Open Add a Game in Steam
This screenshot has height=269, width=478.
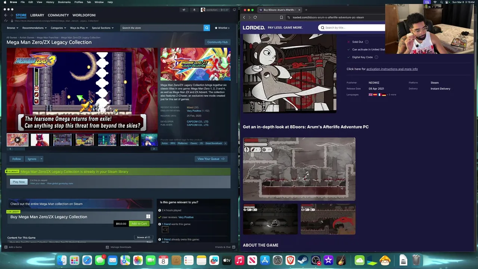click(x=13, y=247)
